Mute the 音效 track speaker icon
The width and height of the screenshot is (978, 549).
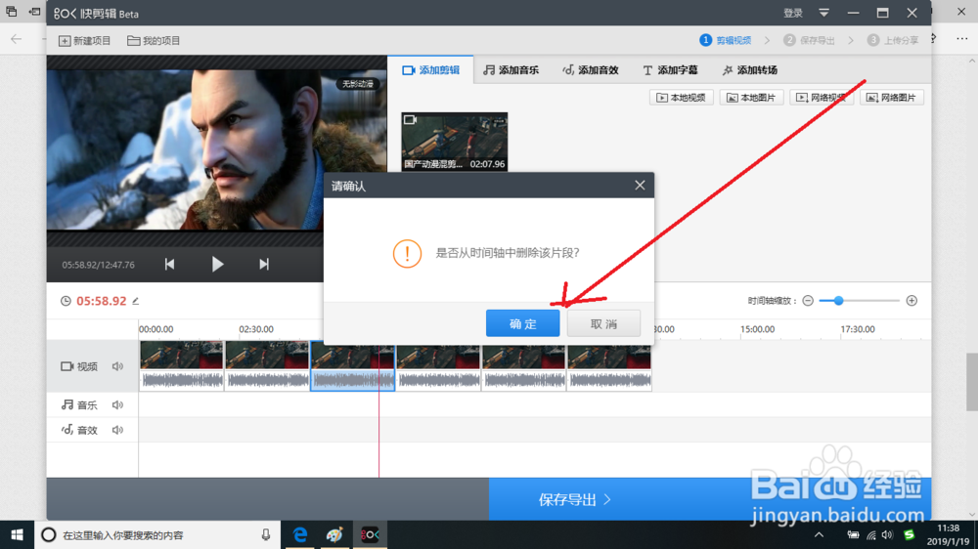coord(118,430)
